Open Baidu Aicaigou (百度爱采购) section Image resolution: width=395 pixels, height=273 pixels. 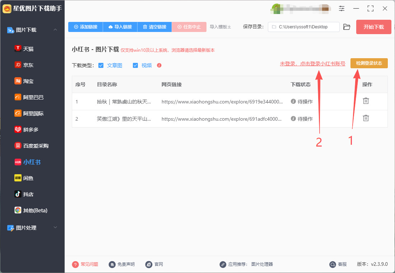pyautogui.click(x=32, y=145)
